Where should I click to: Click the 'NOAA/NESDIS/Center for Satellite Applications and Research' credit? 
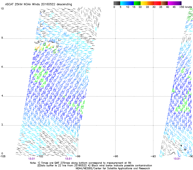tap(113, 168)
